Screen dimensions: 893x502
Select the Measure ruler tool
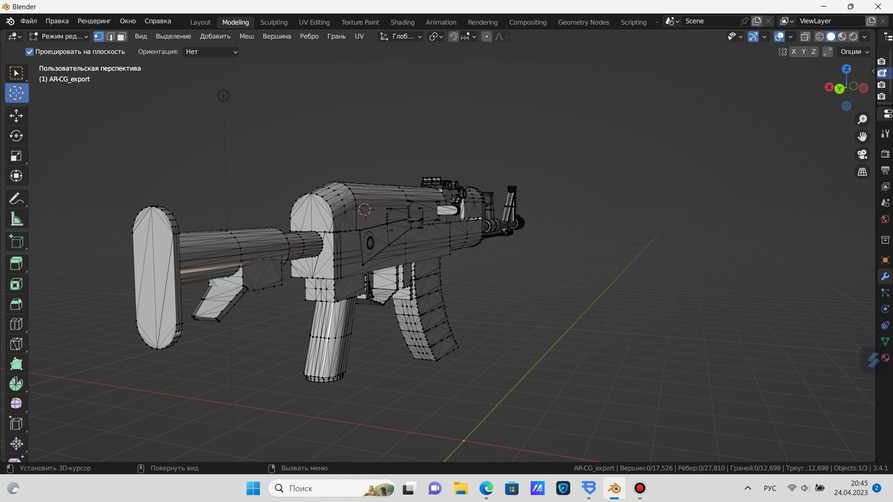click(x=16, y=219)
